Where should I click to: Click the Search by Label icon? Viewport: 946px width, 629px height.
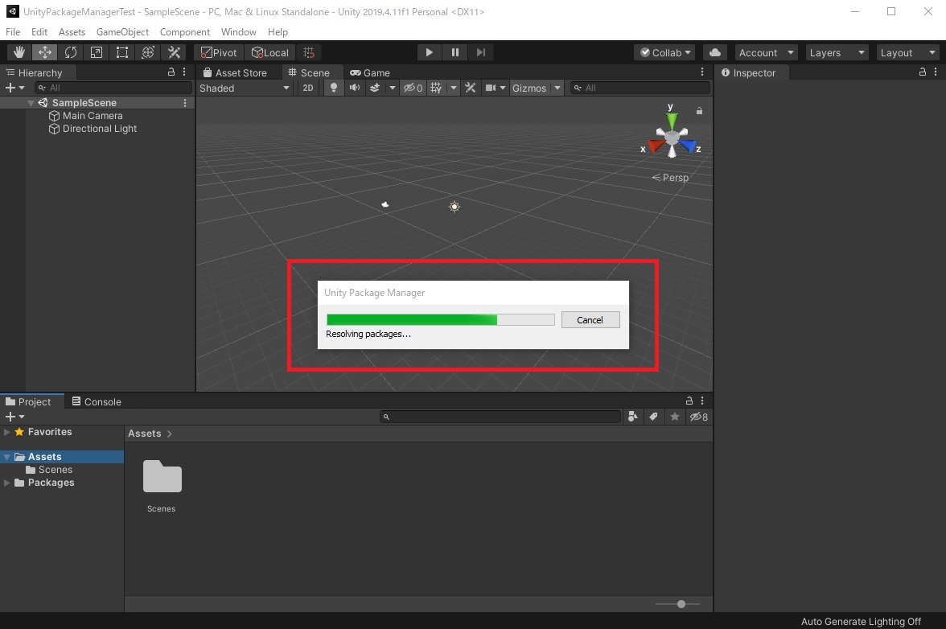[653, 417]
